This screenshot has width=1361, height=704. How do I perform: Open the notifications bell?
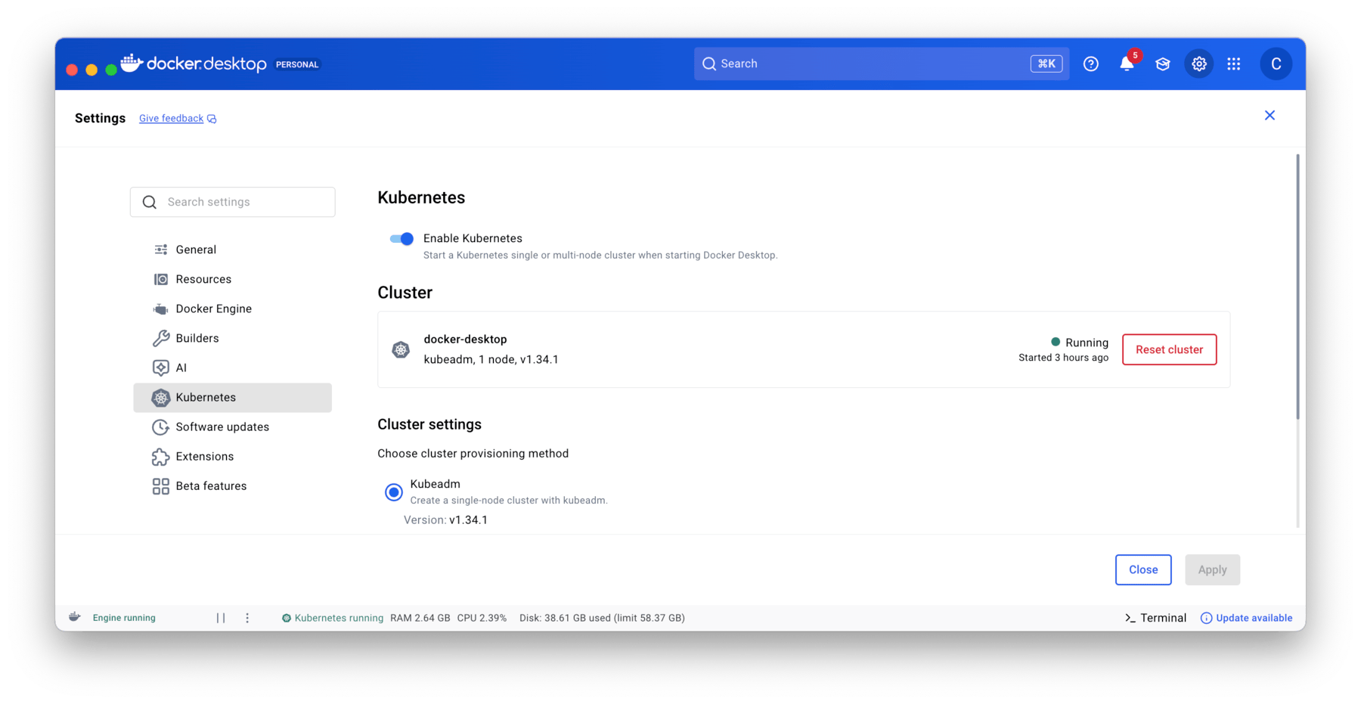(1126, 64)
